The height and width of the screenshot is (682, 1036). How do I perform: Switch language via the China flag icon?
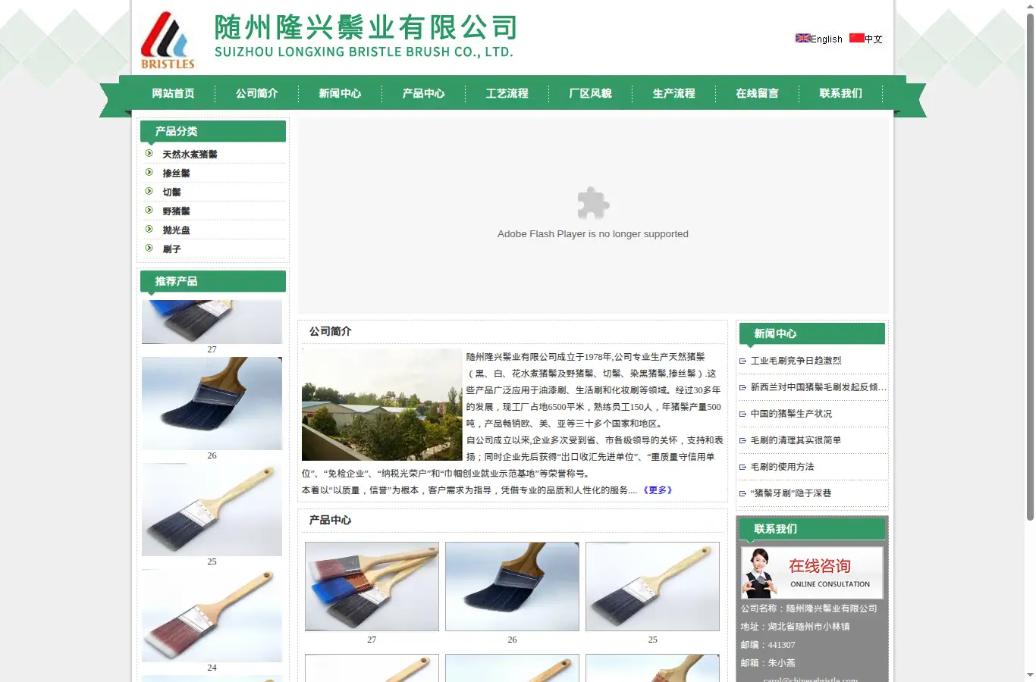(856, 38)
